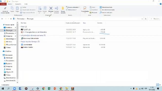Image resolution: width=162 pixels, height=91 pixels.
Task: Switch to the Compartir ribbon tab
Action: tap(18, 4)
